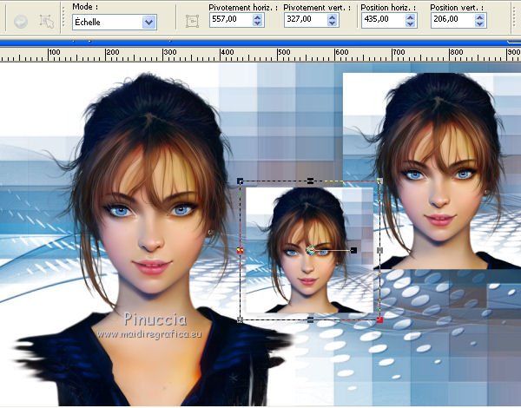Click the rotation handle right of pivot
Screen dimensions: 521x408
click(353, 250)
